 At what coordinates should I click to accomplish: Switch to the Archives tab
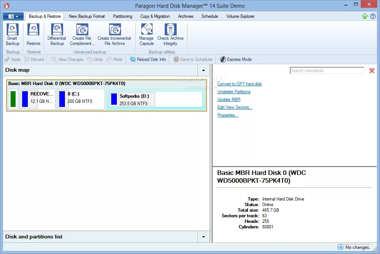pyautogui.click(x=186, y=16)
